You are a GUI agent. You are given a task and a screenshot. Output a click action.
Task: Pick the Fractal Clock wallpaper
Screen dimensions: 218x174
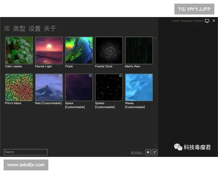pyautogui.click(x=109, y=50)
